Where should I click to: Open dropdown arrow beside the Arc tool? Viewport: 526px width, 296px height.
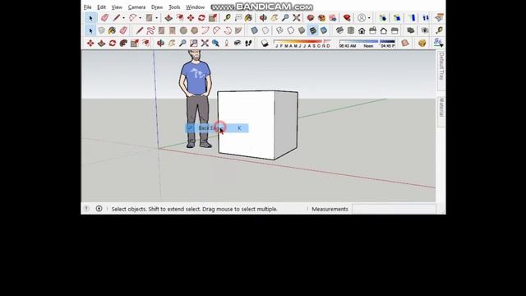coord(141,18)
